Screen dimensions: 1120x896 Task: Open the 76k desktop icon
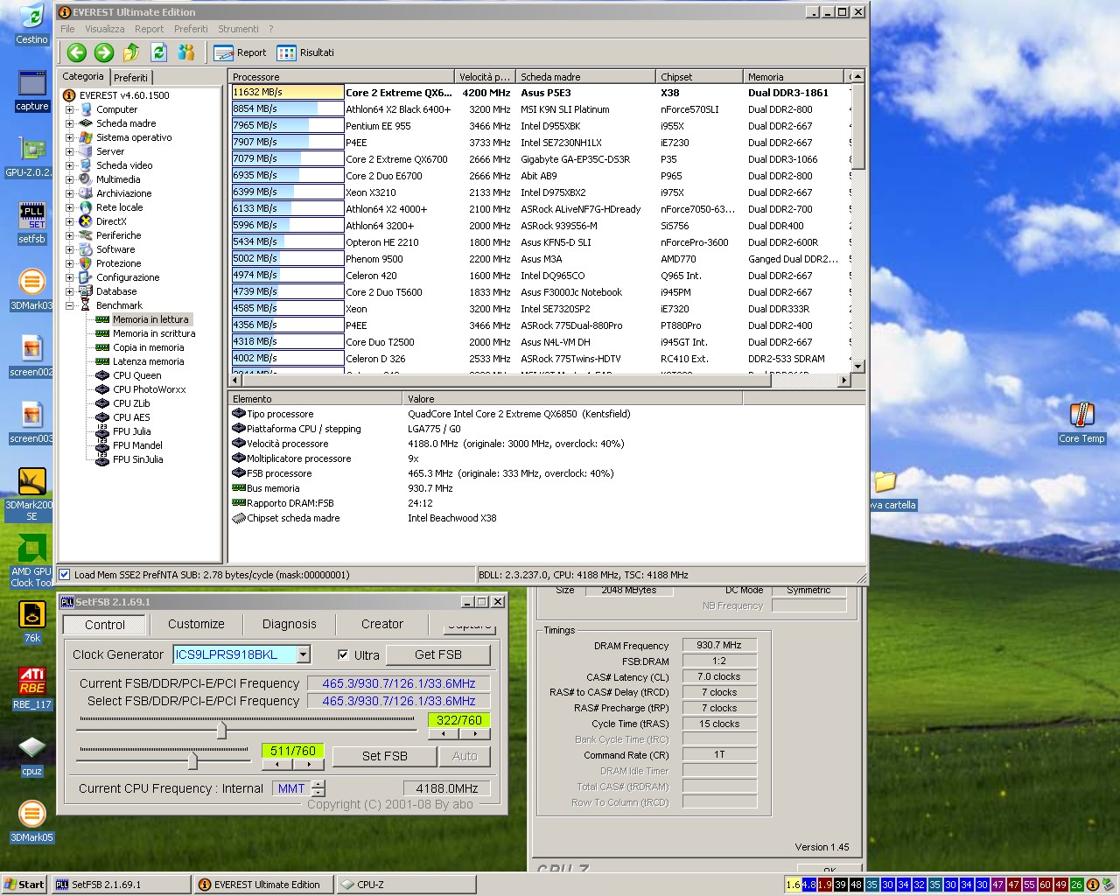pos(31,622)
